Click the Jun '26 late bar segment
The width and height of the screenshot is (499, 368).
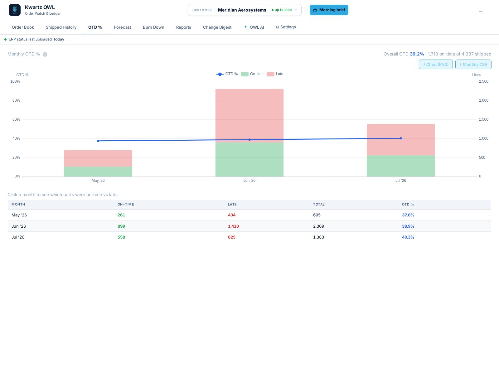pyautogui.click(x=249, y=116)
